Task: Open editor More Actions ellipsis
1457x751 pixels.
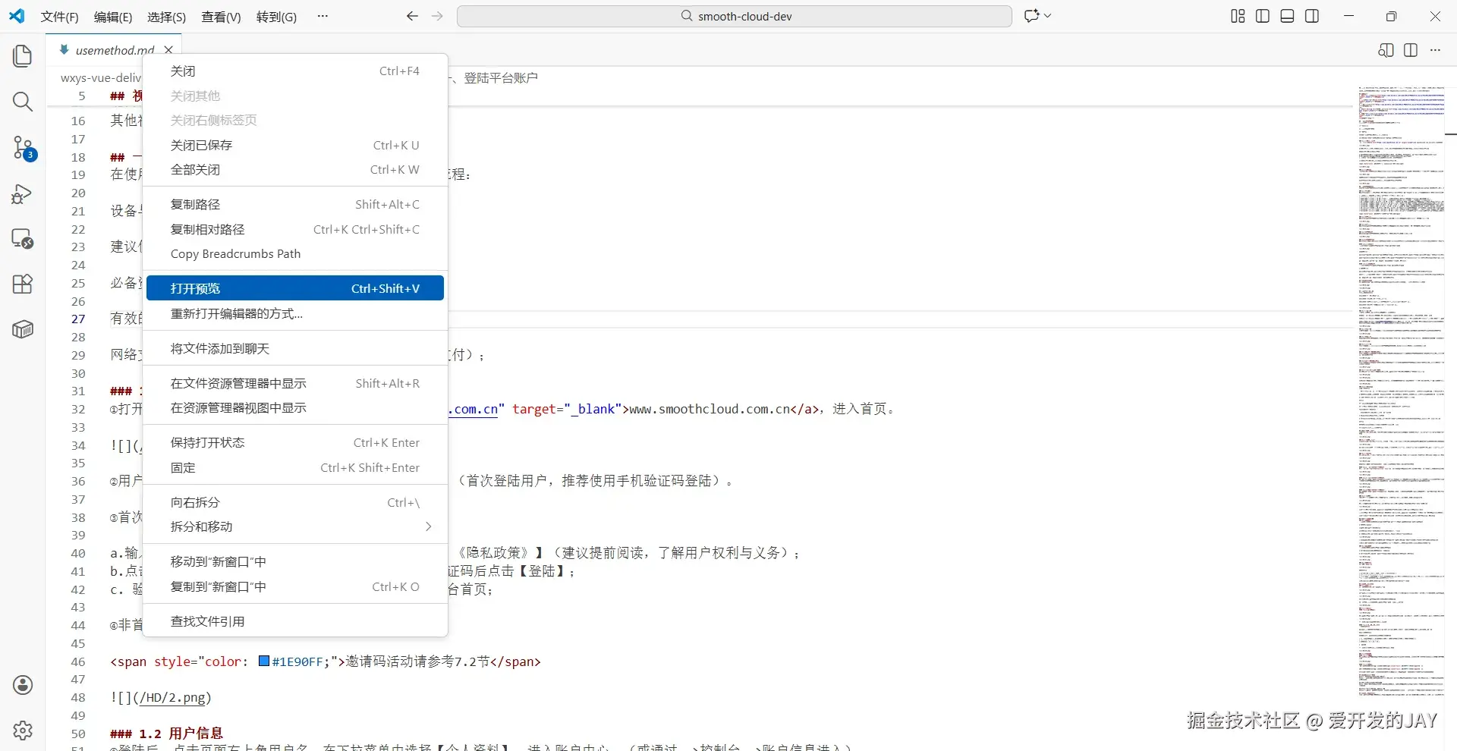Action: [x=1435, y=50]
